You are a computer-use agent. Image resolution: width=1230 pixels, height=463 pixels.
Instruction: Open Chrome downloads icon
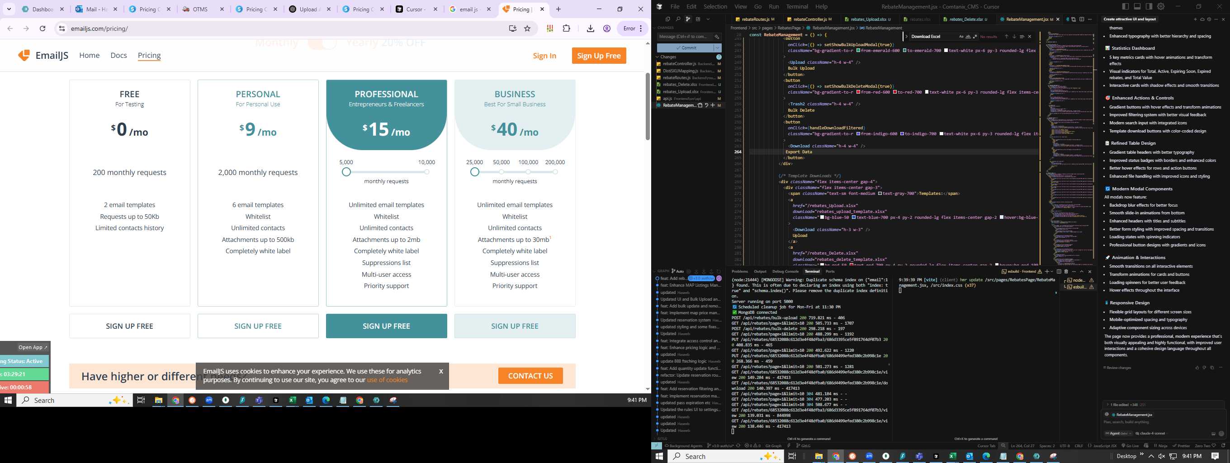pyautogui.click(x=591, y=28)
